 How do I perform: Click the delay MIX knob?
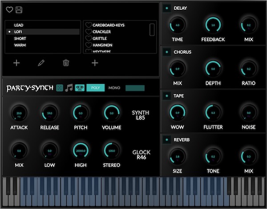point(249,25)
